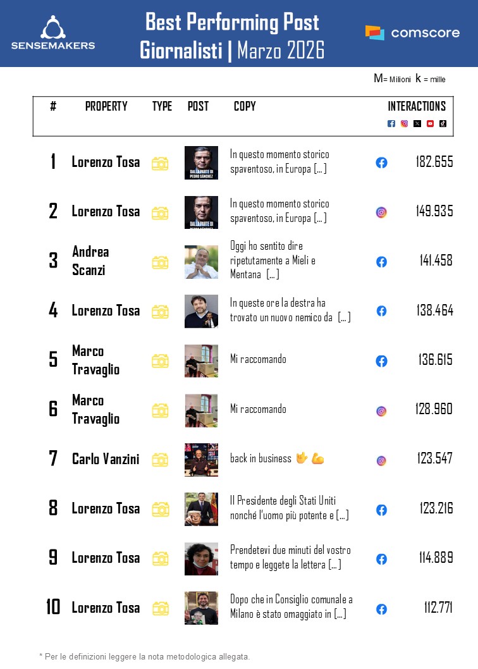Click the X icon under the INTERACTIONS header
The height and width of the screenshot is (669, 478).
coord(417,123)
